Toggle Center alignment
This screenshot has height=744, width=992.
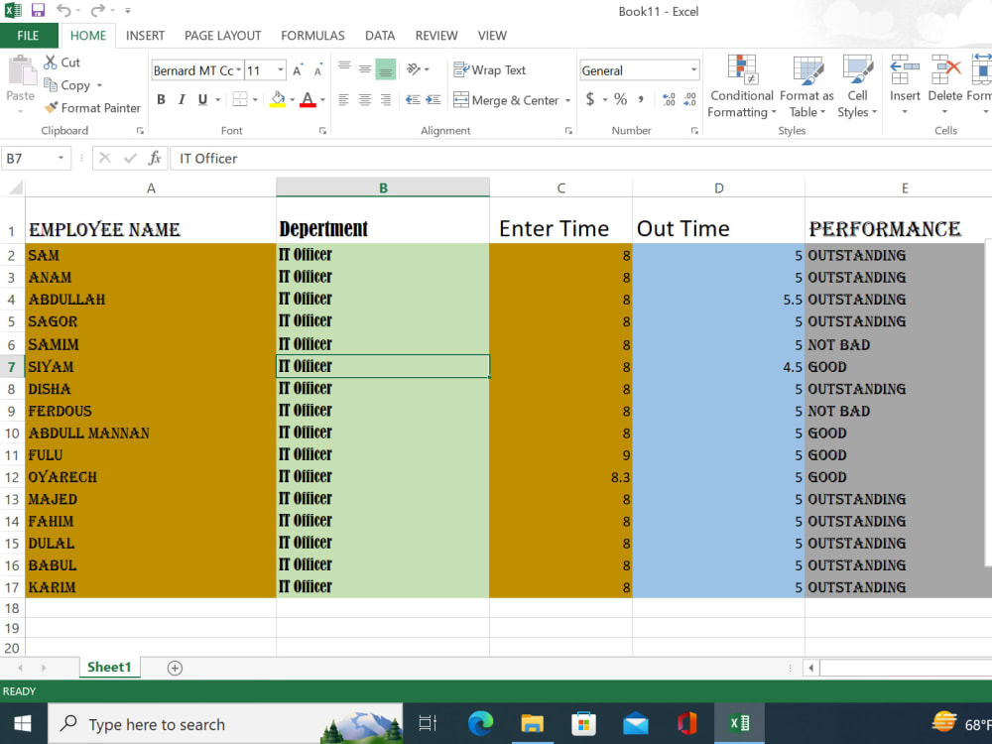[x=365, y=99]
